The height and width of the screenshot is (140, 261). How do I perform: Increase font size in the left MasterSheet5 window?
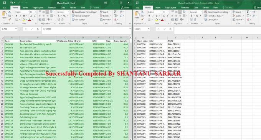click(31, 16)
